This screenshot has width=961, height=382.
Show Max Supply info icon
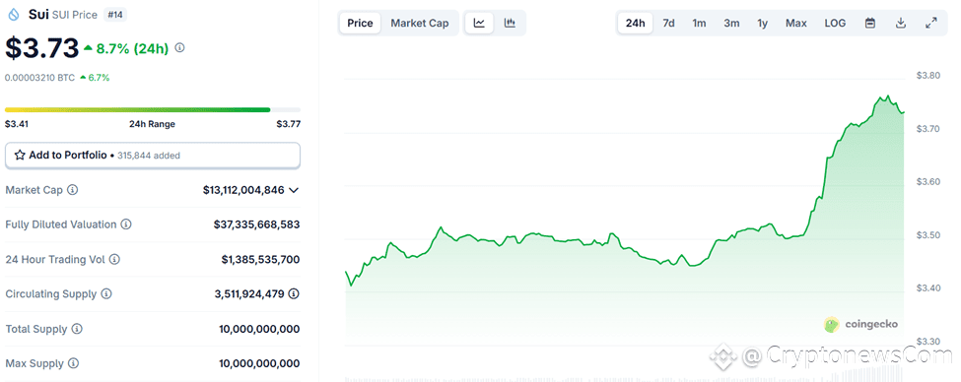[73, 363]
